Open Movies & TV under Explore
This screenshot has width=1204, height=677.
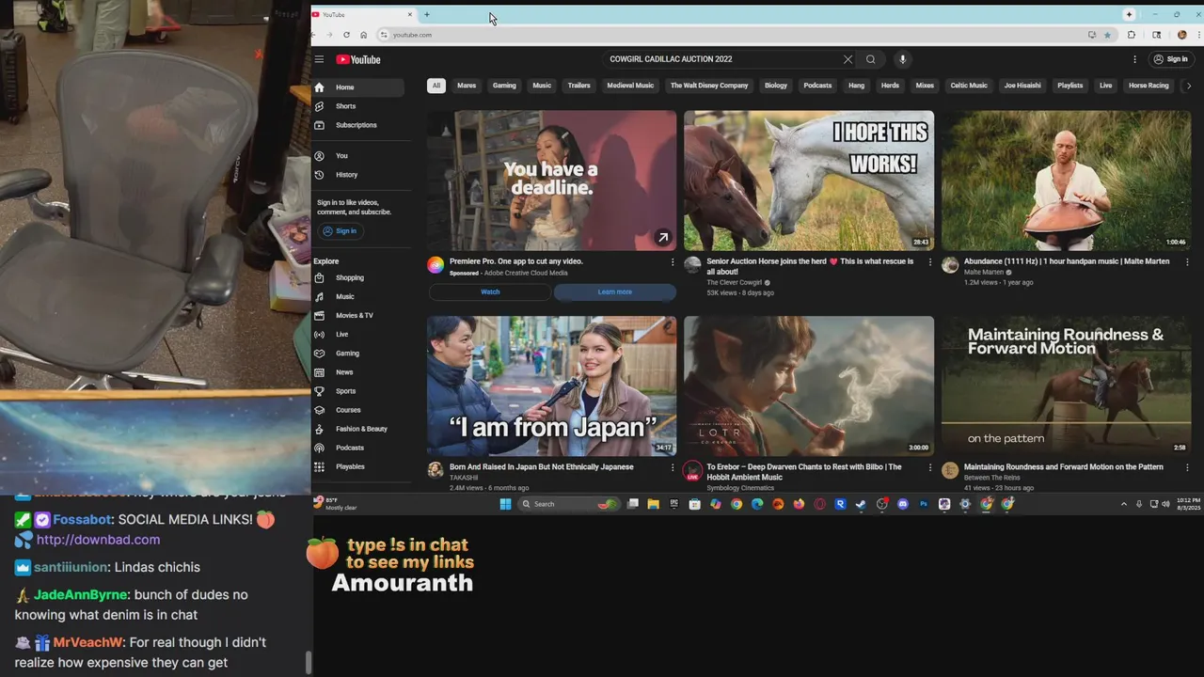(358, 316)
